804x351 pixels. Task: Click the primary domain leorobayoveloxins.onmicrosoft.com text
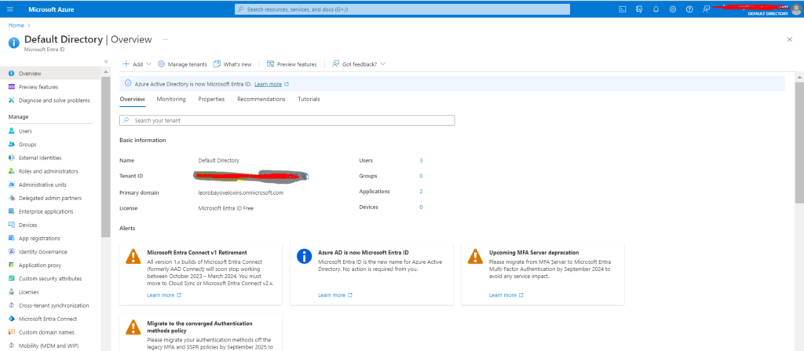click(241, 193)
